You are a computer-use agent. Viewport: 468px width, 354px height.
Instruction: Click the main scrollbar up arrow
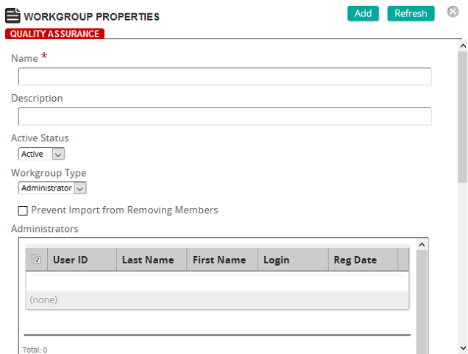click(463, 46)
